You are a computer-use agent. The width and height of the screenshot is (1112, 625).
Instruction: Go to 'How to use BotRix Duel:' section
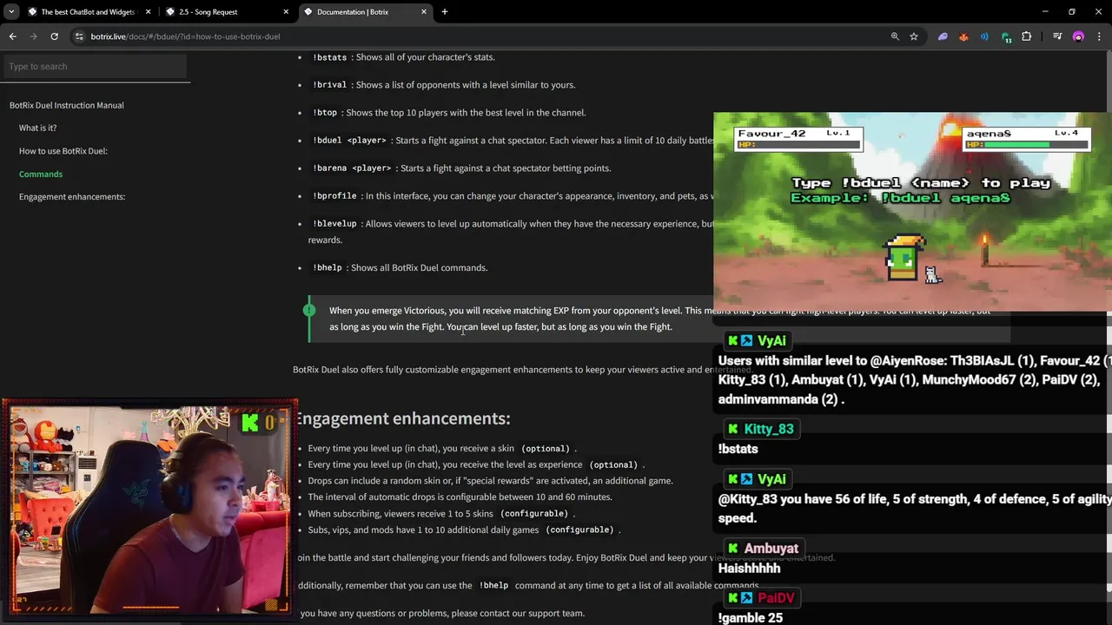[63, 151]
